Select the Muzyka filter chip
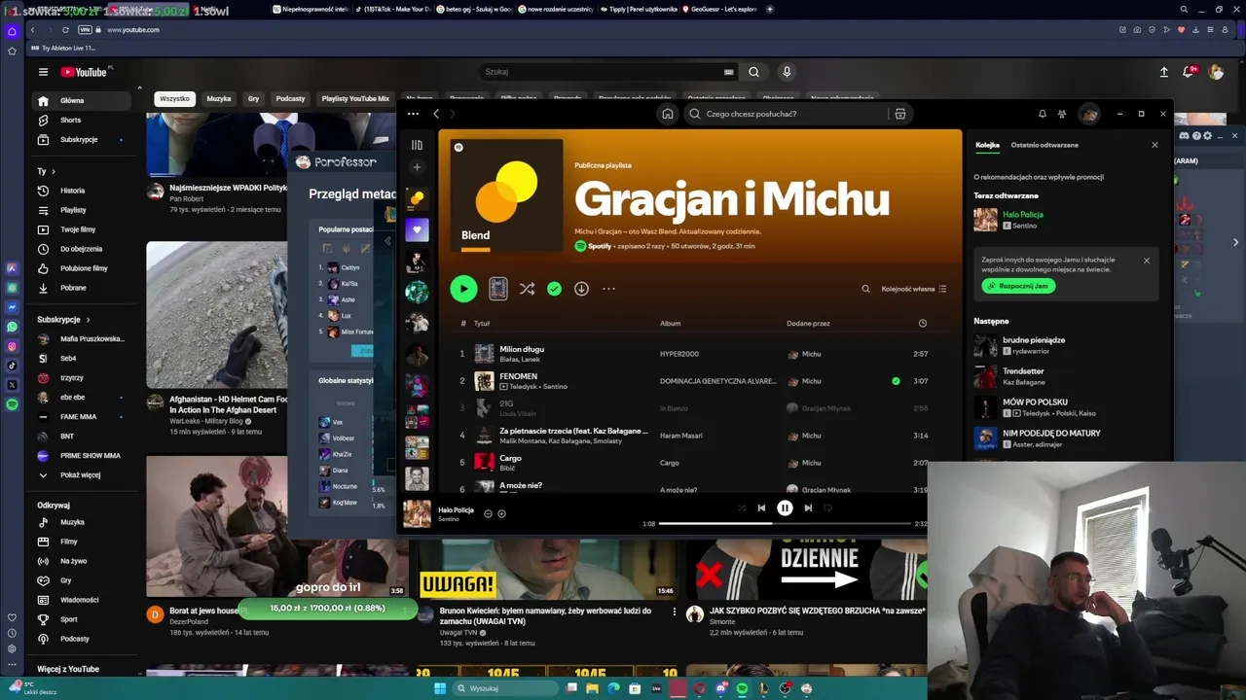 coord(219,98)
